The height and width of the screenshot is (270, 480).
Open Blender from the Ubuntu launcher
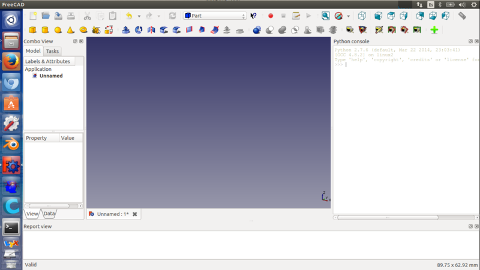(11, 144)
